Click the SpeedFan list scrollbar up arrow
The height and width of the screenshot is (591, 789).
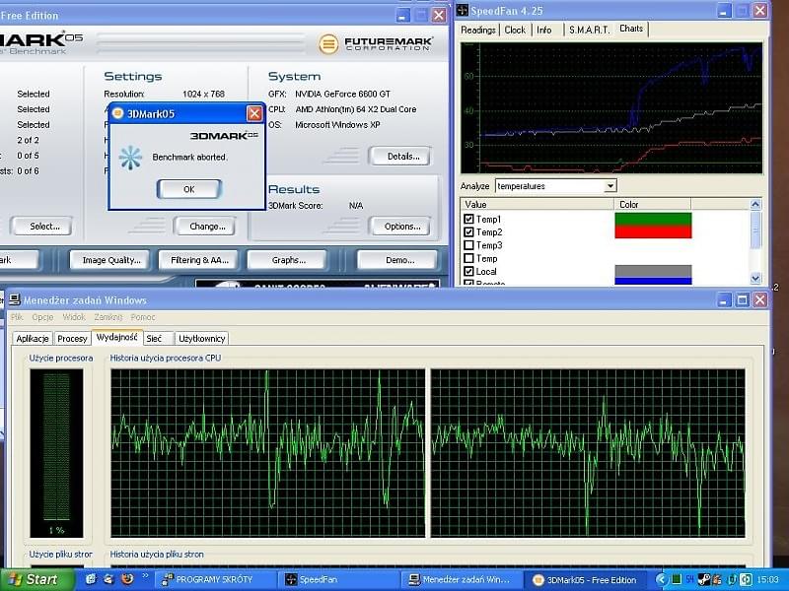(755, 204)
